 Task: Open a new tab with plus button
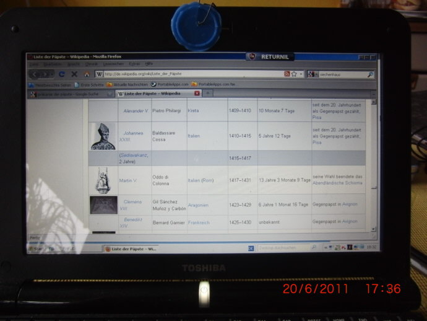coord(208,93)
